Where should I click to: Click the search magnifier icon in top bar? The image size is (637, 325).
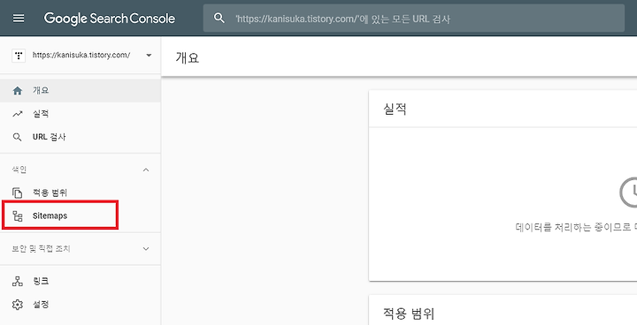pyautogui.click(x=219, y=19)
